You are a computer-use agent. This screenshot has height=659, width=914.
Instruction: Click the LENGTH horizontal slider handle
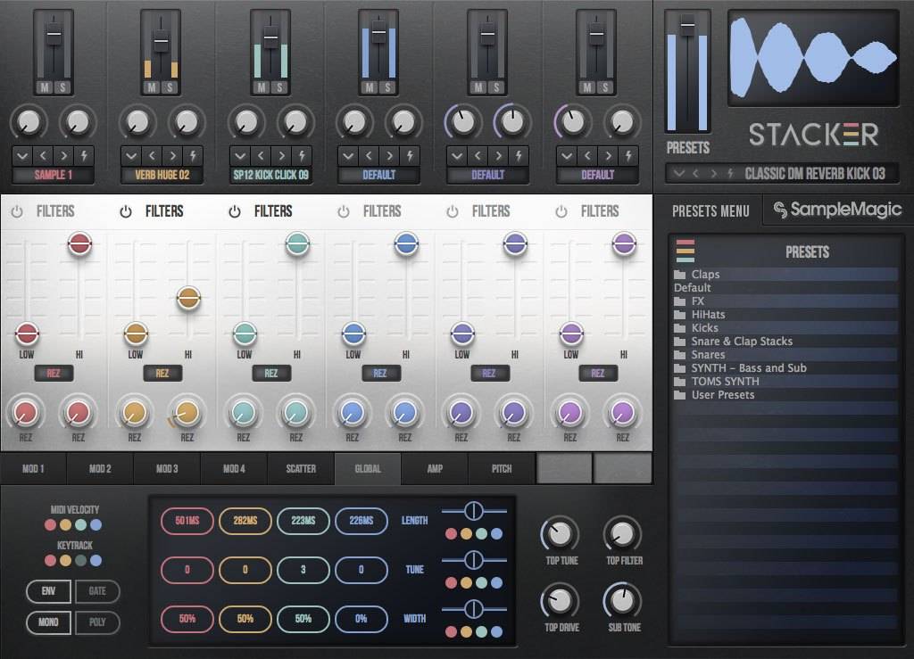[x=474, y=510]
